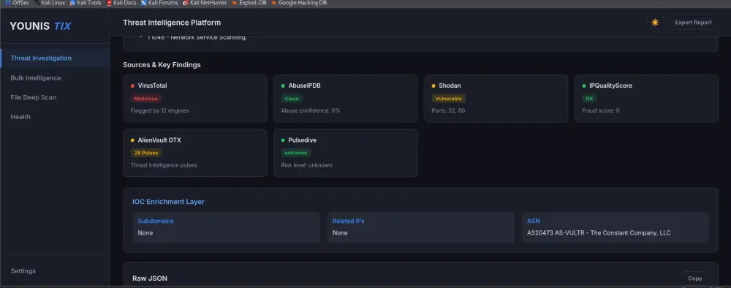Image resolution: width=731 pixels, height=288 pixels.
Task: Toggle the sun light-mode theme icon
Action: click(x=655, y=23)
